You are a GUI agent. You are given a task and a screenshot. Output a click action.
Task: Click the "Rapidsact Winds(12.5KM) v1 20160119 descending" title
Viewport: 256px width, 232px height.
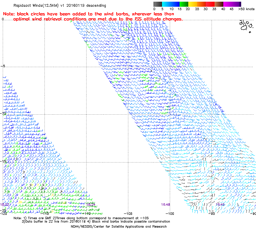click(60, 5)
